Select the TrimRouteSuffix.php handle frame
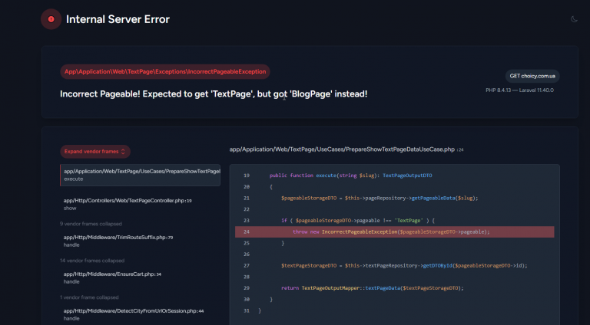The height and width of the screenshot is (325, 590). click(118, 241)
